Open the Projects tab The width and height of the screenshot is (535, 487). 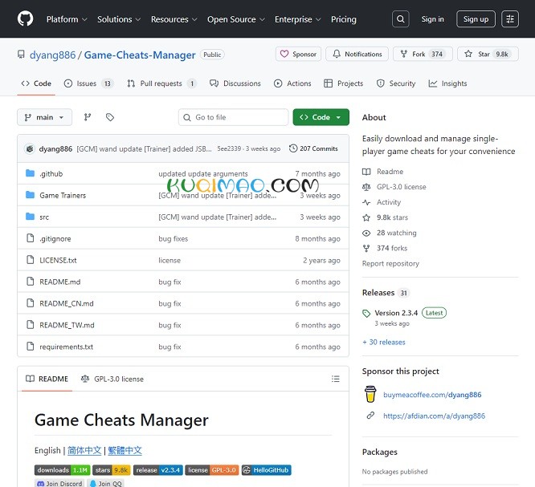pyautogui.click(x=344, y=83)
